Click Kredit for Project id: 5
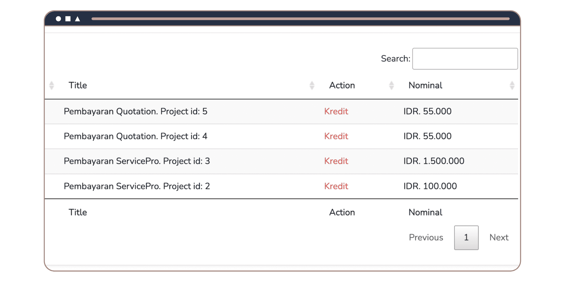 [x=336, y=111]
